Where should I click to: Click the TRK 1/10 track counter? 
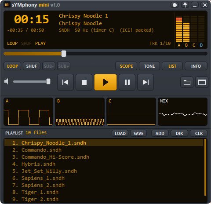click(160, 44)
